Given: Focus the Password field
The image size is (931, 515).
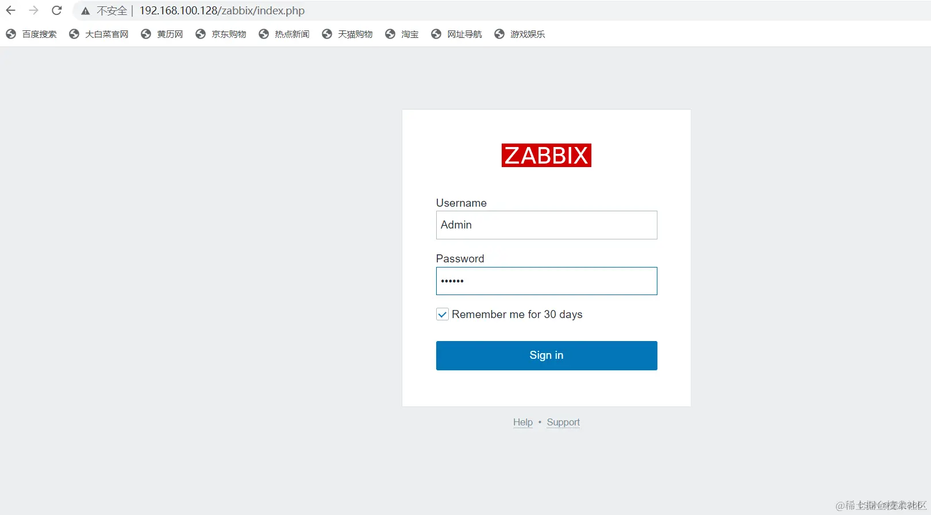Looking at the screenshot, I should pos(547,281).
